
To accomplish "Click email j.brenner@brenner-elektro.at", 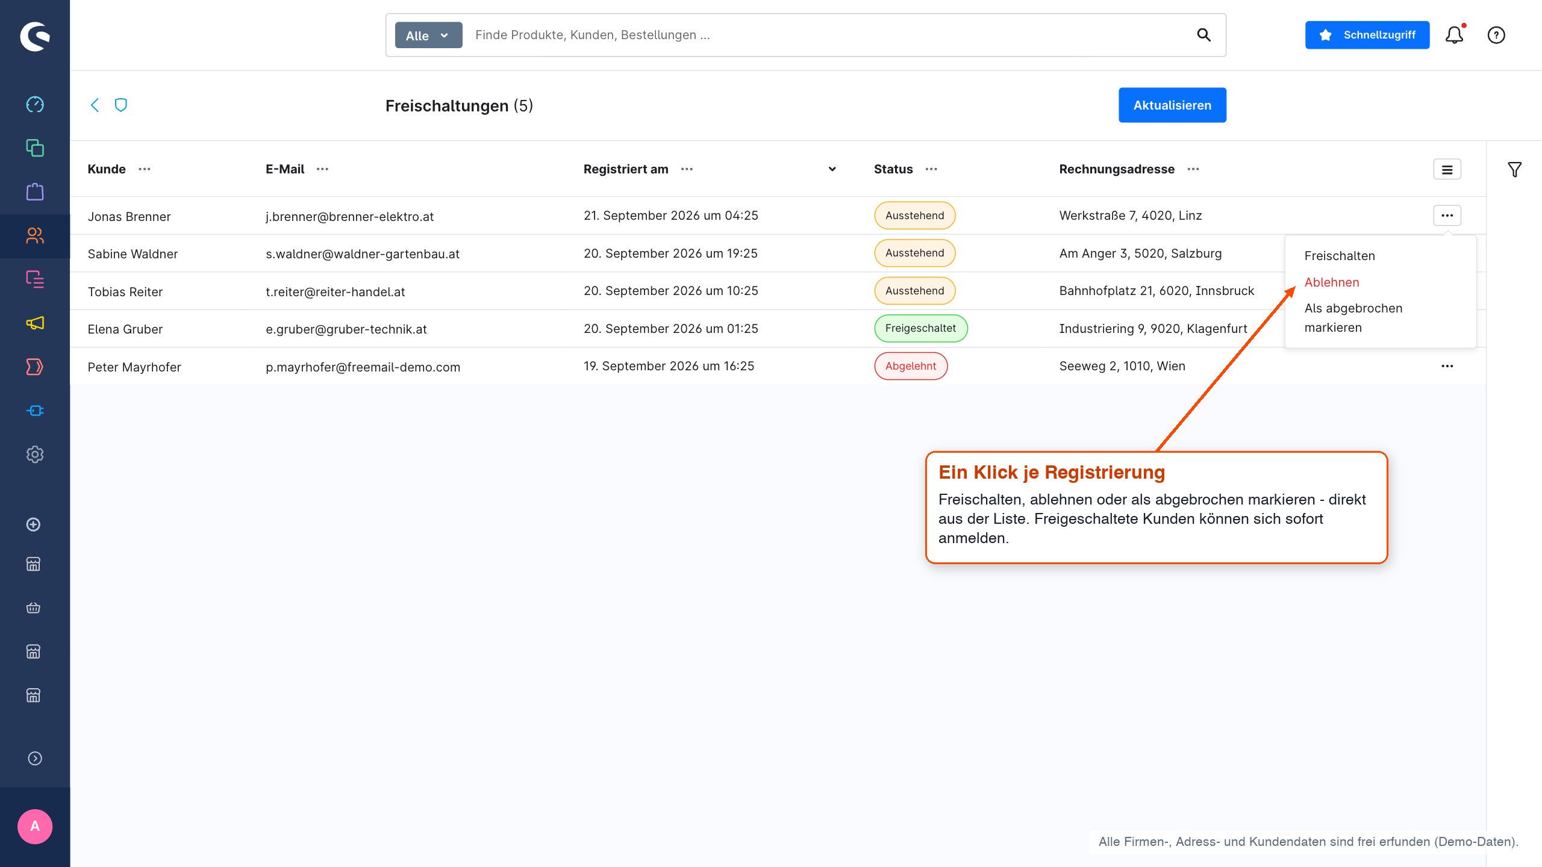I will pos(349,217).
